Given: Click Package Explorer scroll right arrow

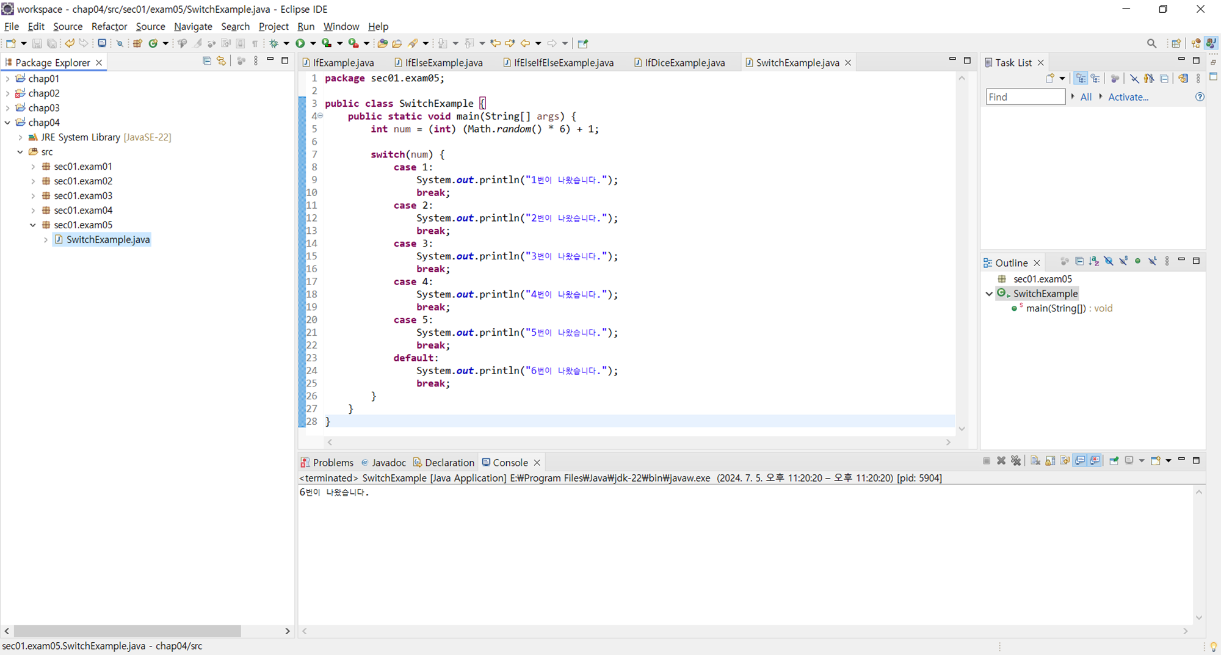Looking at the screenshot, I should 288,631.
